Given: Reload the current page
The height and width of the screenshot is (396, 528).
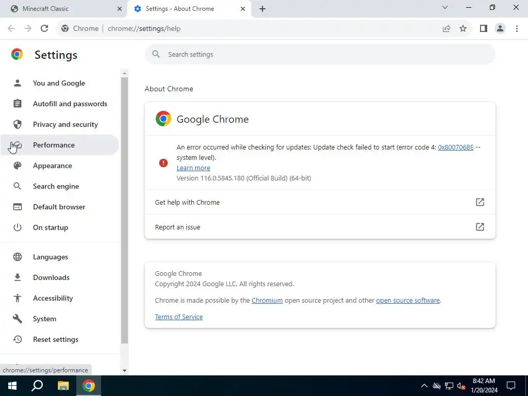Looking at the screenshot, I should pyautogui.click(x=44, y=29).
